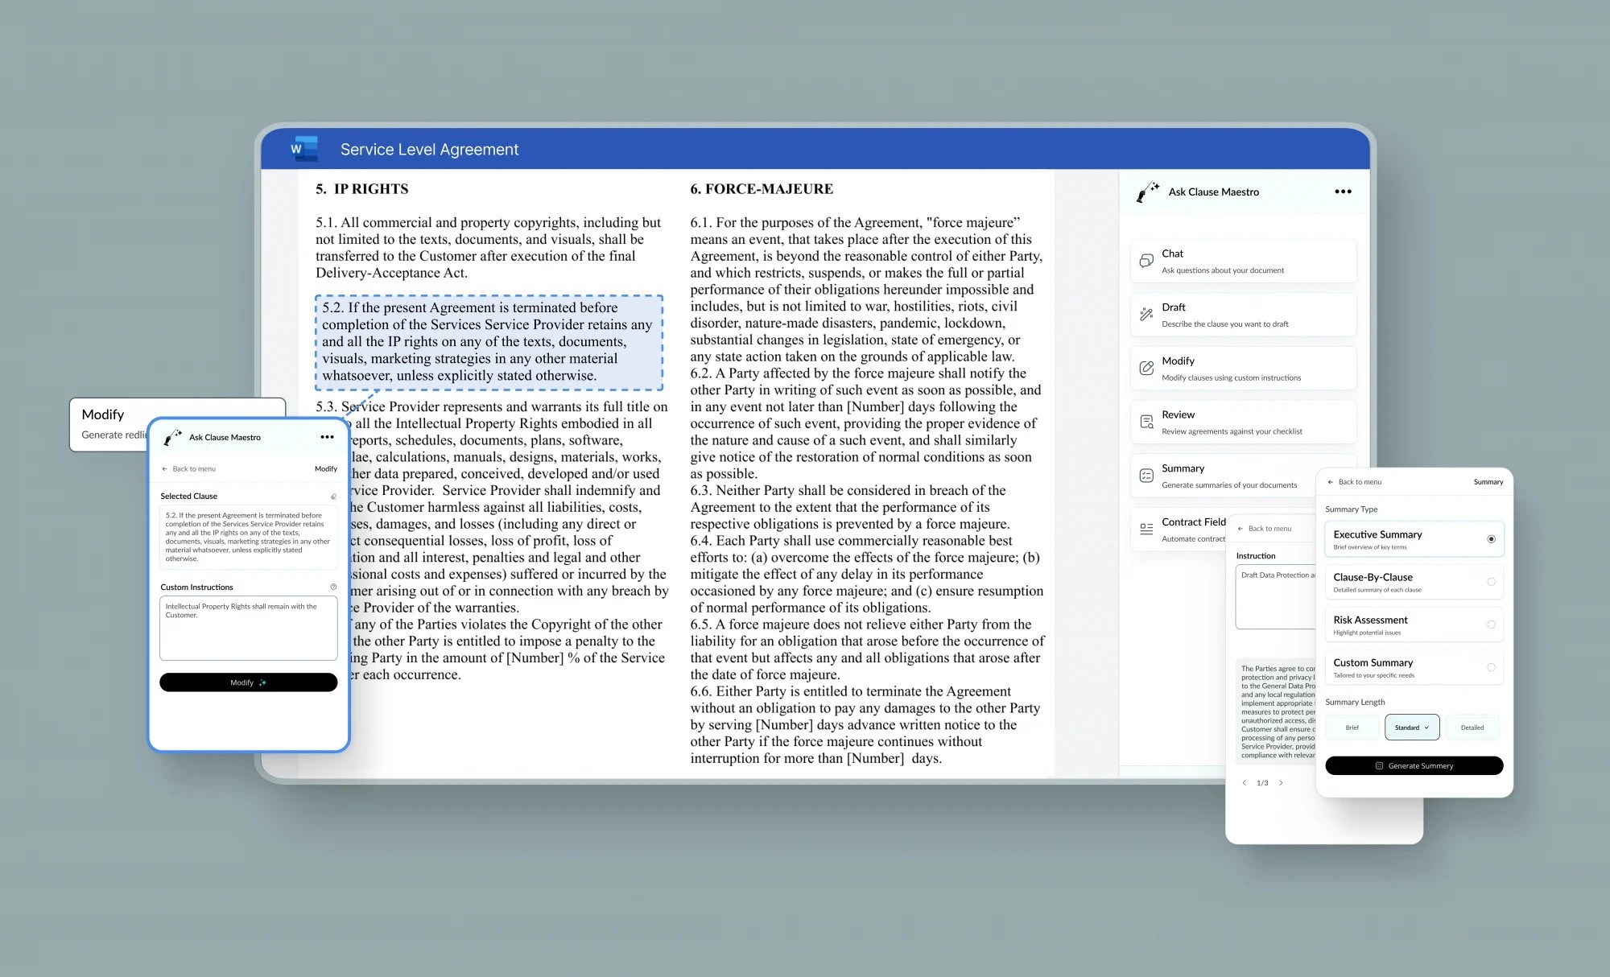
Task: Click help icon next to Custom Instructions
Action: tap(333, 587)
